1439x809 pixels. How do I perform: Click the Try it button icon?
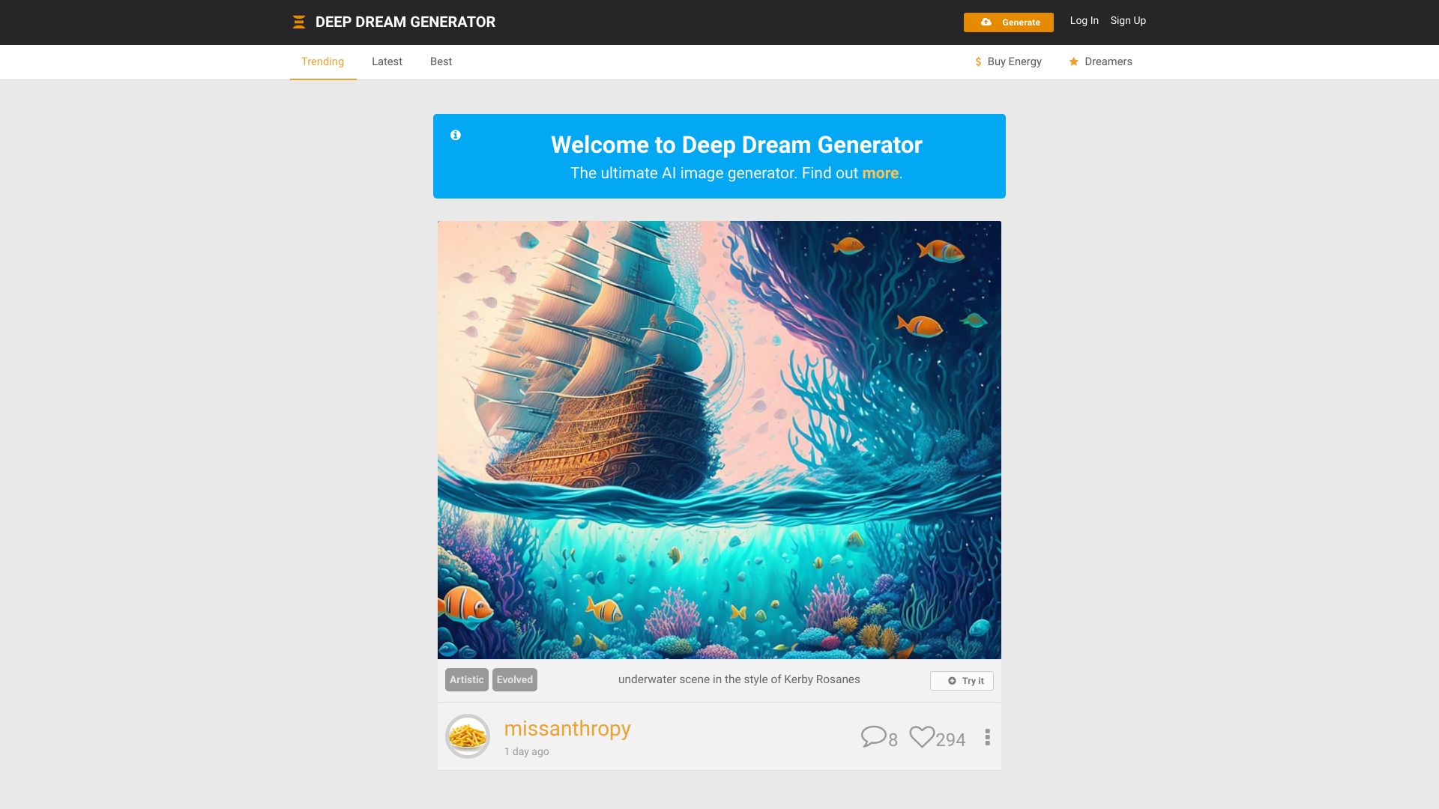point(953,681)
